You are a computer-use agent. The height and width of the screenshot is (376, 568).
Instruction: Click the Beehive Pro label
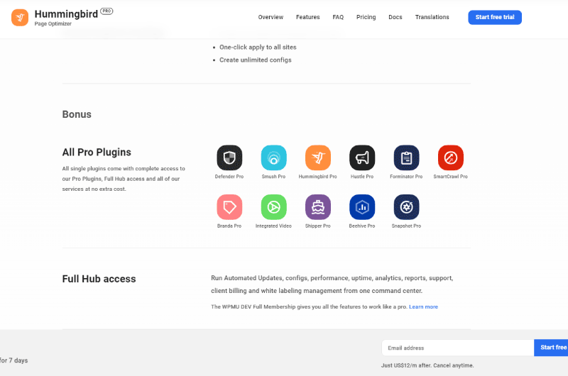click(x=362, y=226)
